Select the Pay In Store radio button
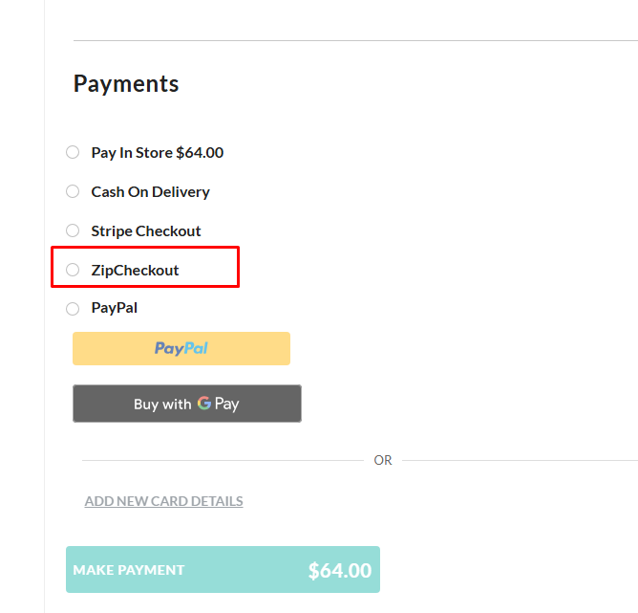Viewport: 638px width, 613px height. 73,152
